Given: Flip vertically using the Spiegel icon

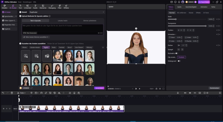Looking at the screenshot, I should point(182,49).
